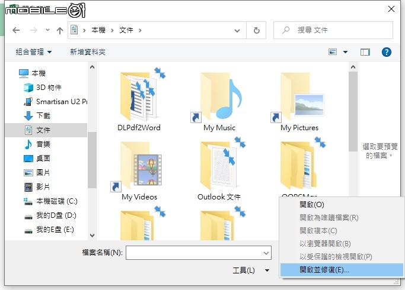Select 文件 in the sidebar
The height and width of the screenshot is (290, 405).
point(46,130)
